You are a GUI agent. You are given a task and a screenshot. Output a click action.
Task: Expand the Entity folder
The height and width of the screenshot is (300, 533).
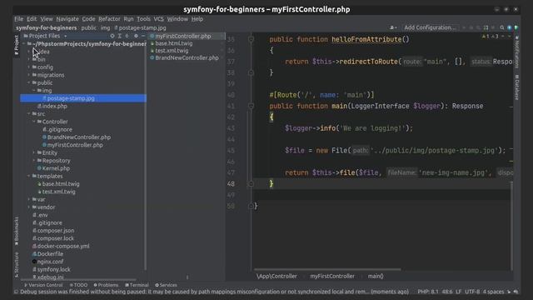pos(34,152)
